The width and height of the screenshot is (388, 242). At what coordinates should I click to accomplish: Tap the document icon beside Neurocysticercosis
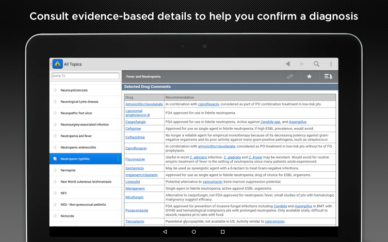pyautogui.click(x=55, y=90)
